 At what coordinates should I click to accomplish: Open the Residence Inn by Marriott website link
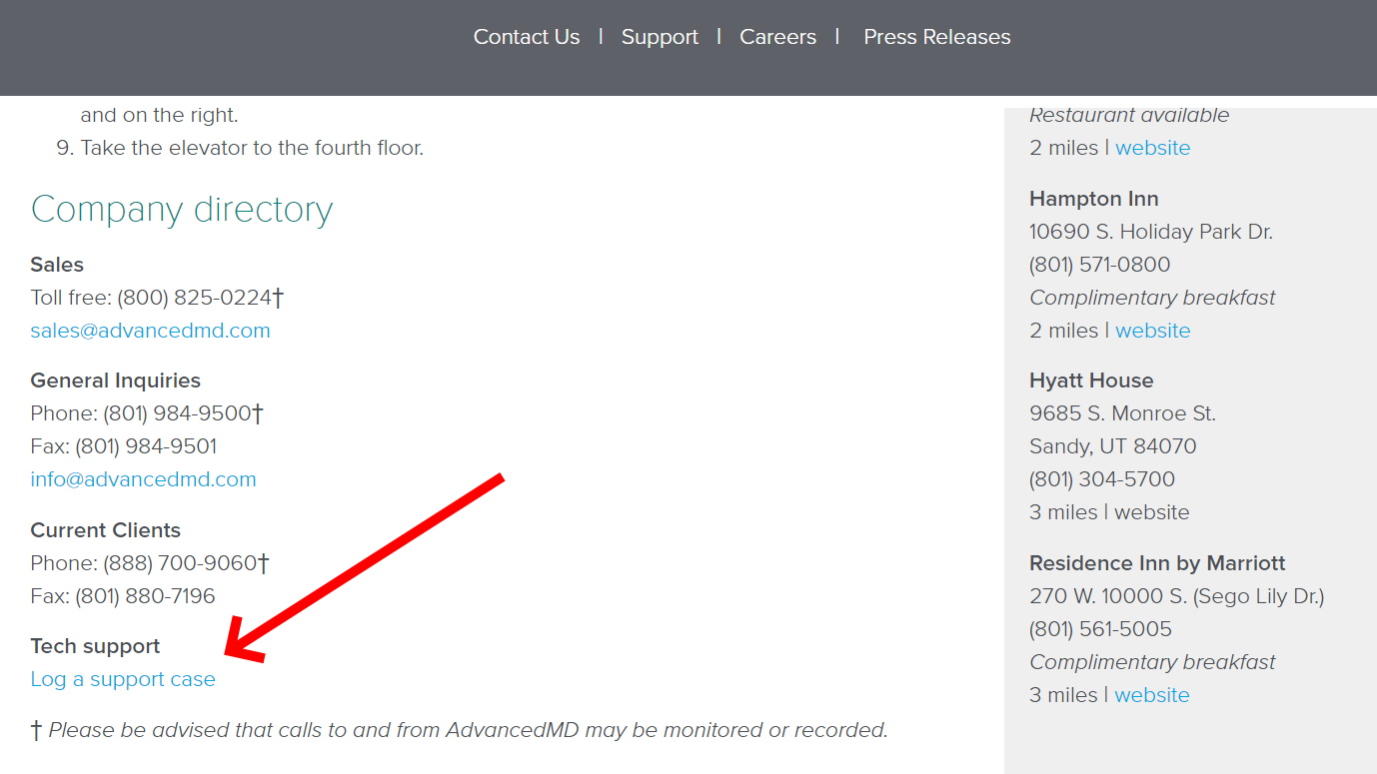[x=1152, y=695]
